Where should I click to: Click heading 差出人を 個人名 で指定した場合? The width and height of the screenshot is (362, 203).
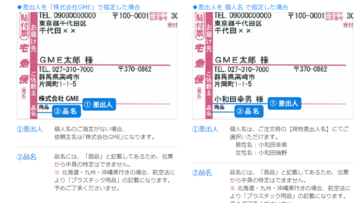coord(240,7)
